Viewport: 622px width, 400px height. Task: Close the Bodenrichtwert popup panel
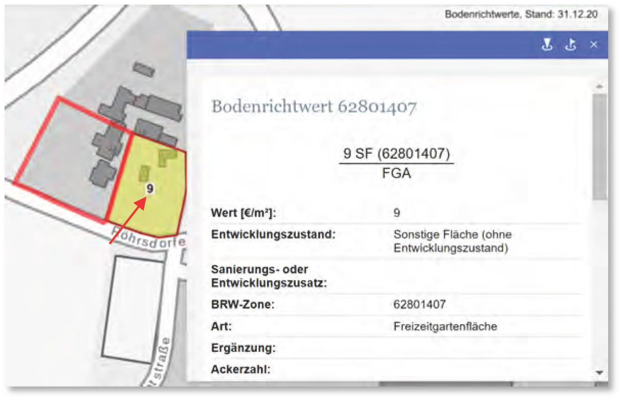[x=593, y=45]
